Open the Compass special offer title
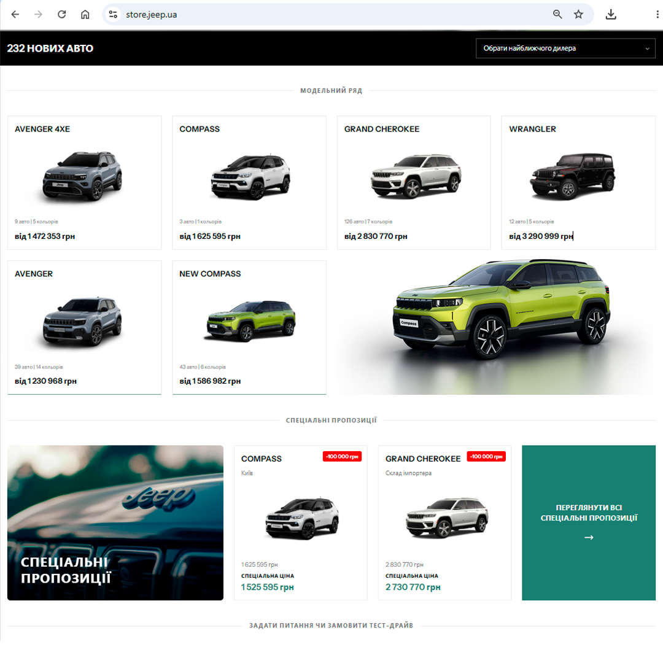The image size is (663, 663). (x=262, y=459)
